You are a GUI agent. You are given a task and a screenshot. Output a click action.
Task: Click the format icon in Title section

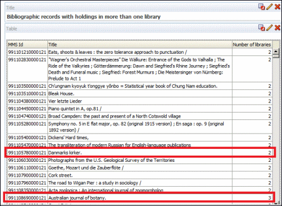click(x=261, y=7)
